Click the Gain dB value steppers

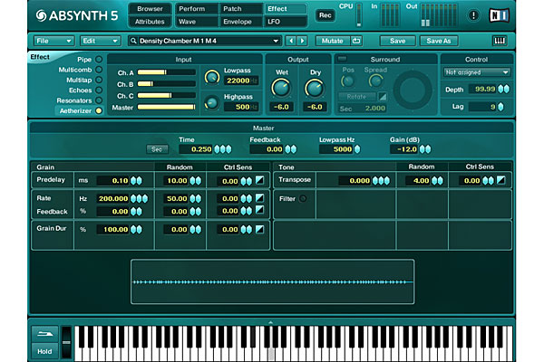click(425, 149)
